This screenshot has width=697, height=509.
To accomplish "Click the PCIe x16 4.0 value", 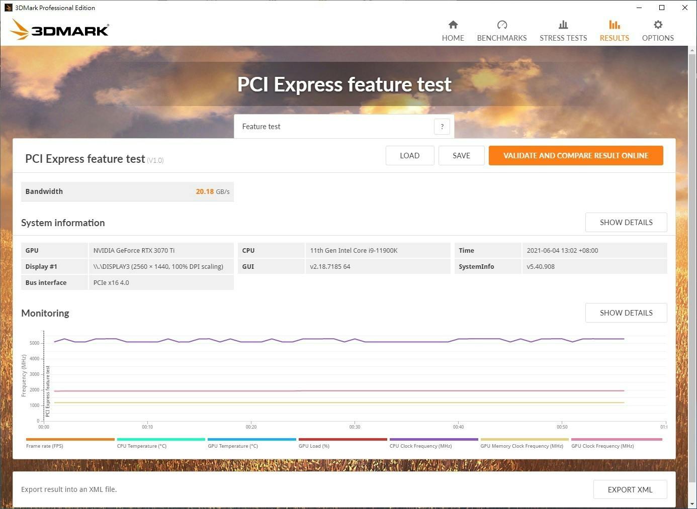I will (x=111, y=282).
